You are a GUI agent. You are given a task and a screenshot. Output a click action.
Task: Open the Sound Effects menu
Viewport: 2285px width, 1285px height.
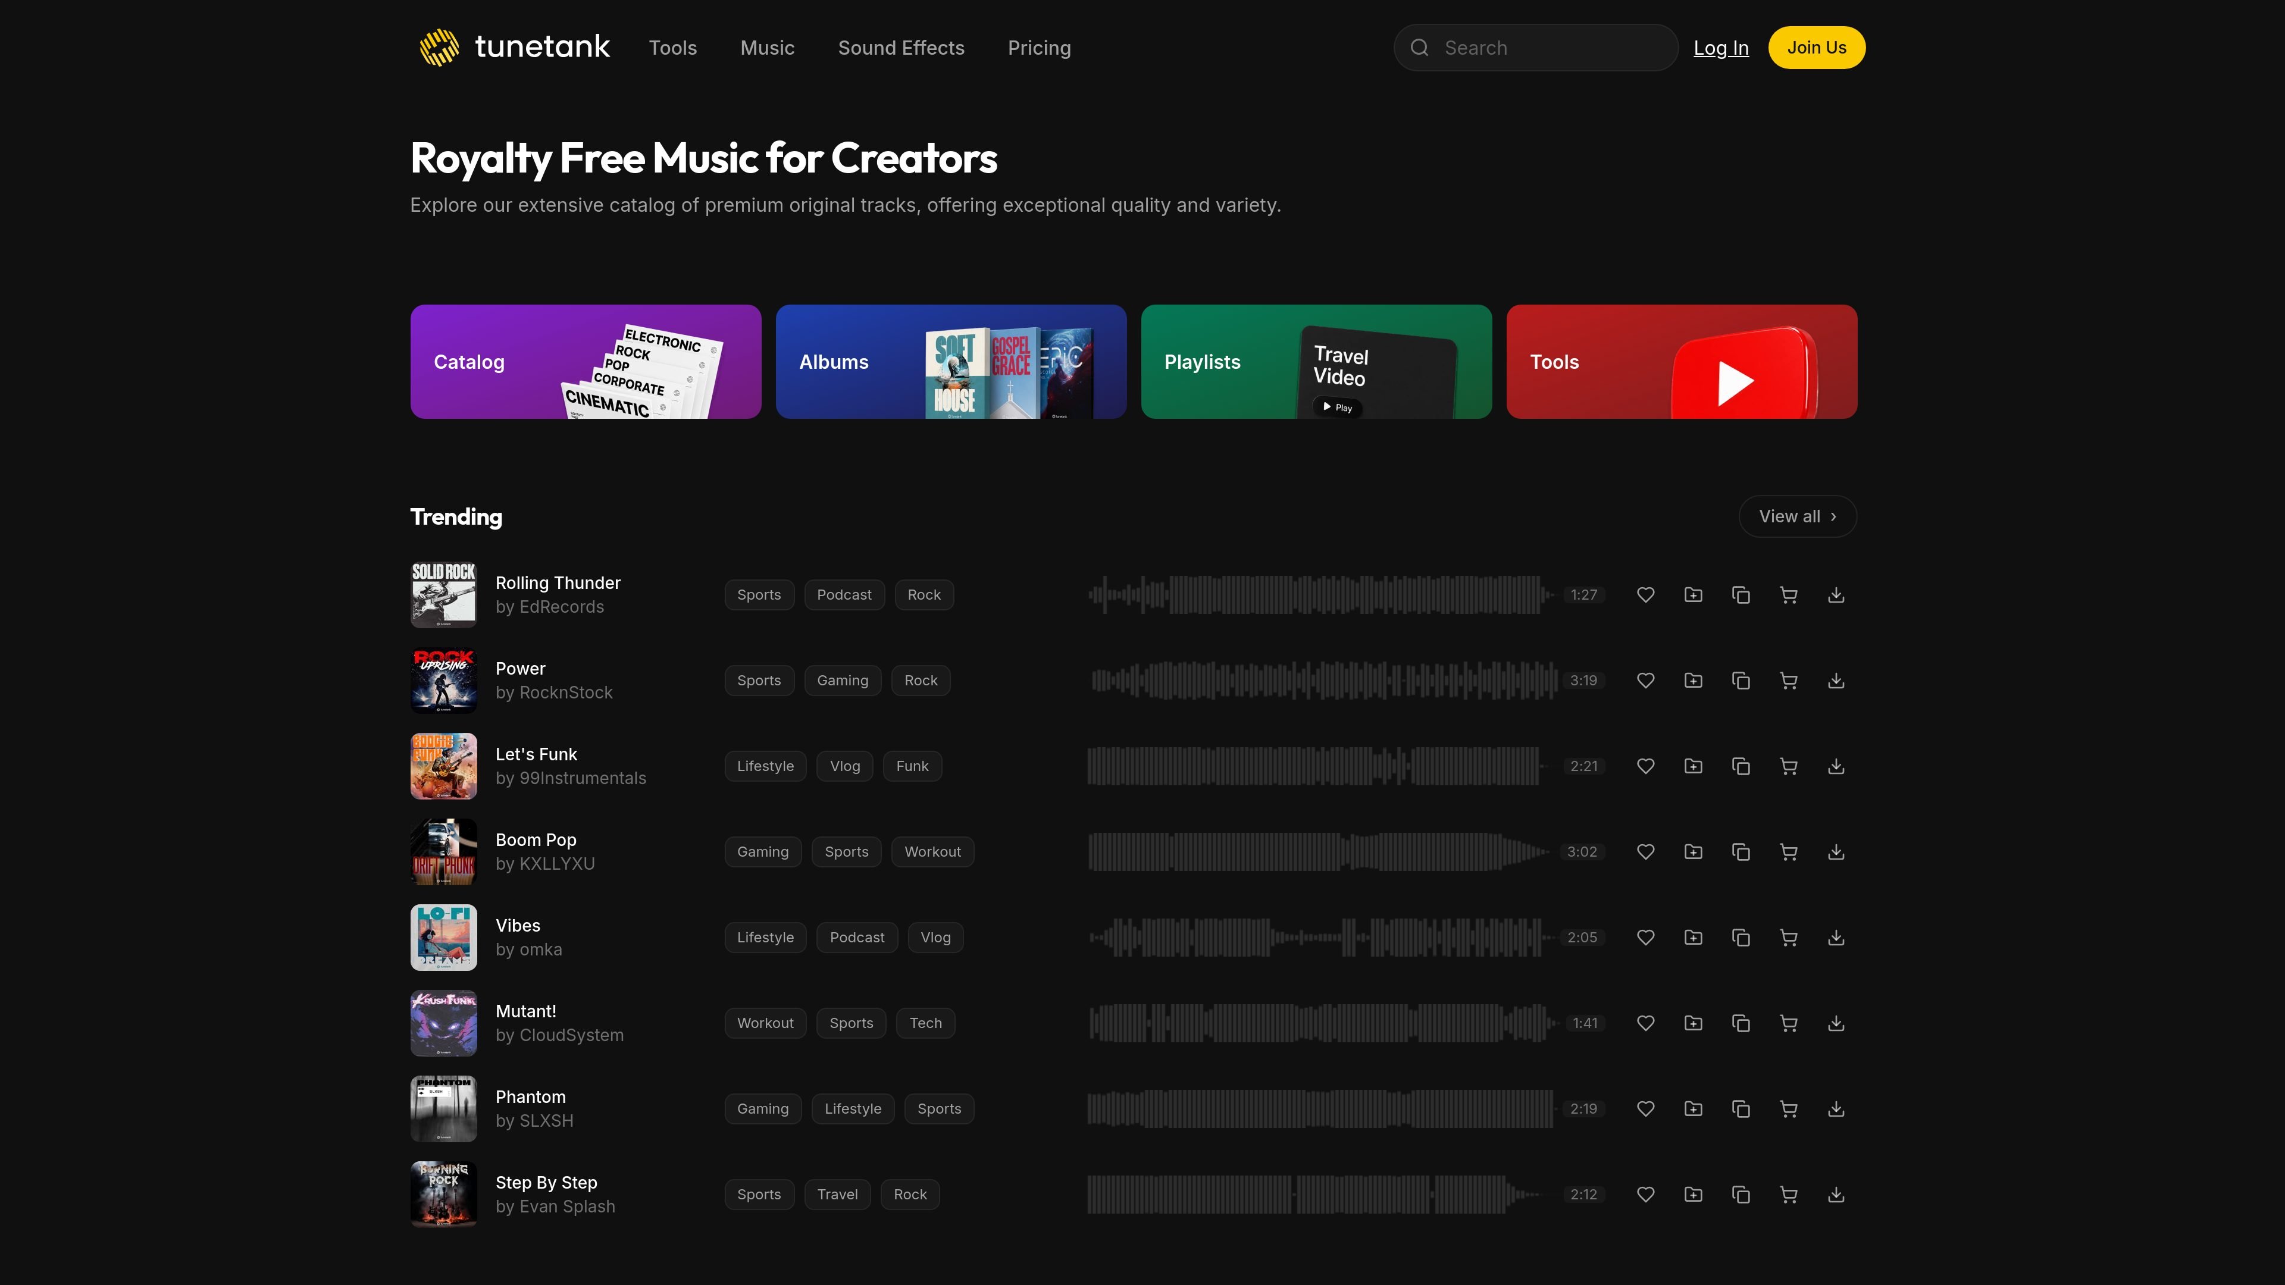[x=902, y=48]
